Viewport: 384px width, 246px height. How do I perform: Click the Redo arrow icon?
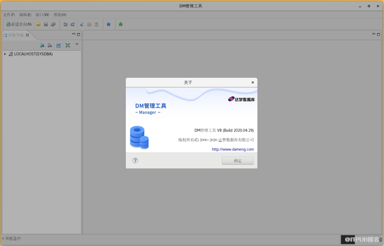(73, 25)
